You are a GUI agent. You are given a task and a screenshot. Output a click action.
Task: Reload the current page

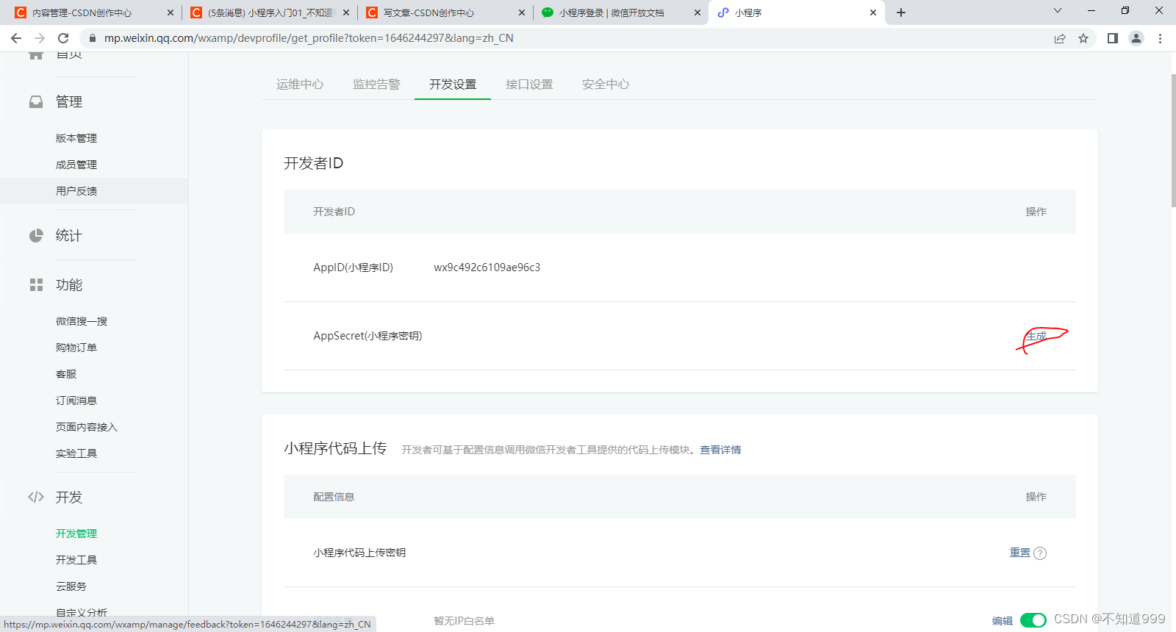63,38
